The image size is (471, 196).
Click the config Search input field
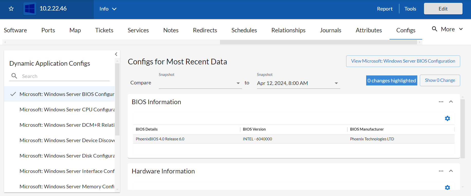(x=64, y=76)
